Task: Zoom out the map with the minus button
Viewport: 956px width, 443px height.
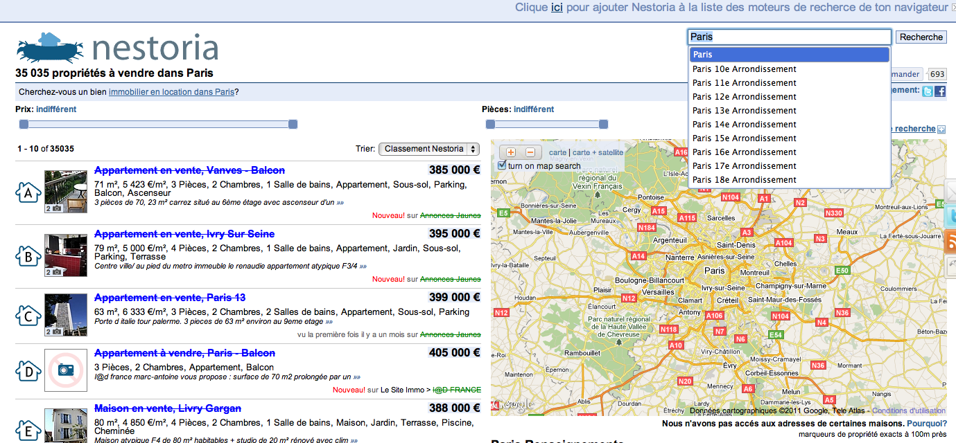Action: (530, 152)
